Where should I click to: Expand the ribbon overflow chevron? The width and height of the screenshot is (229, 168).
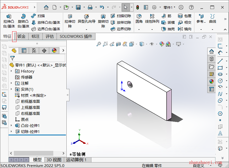(x=225, y=19)
